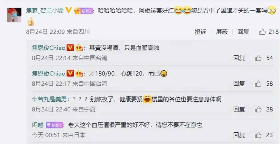The width and height of the screenshot is (280, 144).
Task: Click 屏蔽 to block this comment
Action: (x=222, y=32)
